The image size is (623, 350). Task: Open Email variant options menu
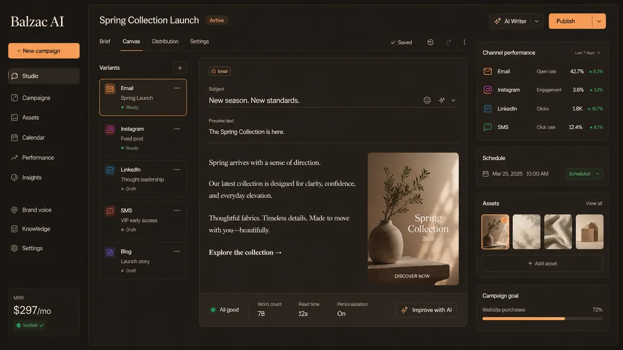[x=177, y=88]
